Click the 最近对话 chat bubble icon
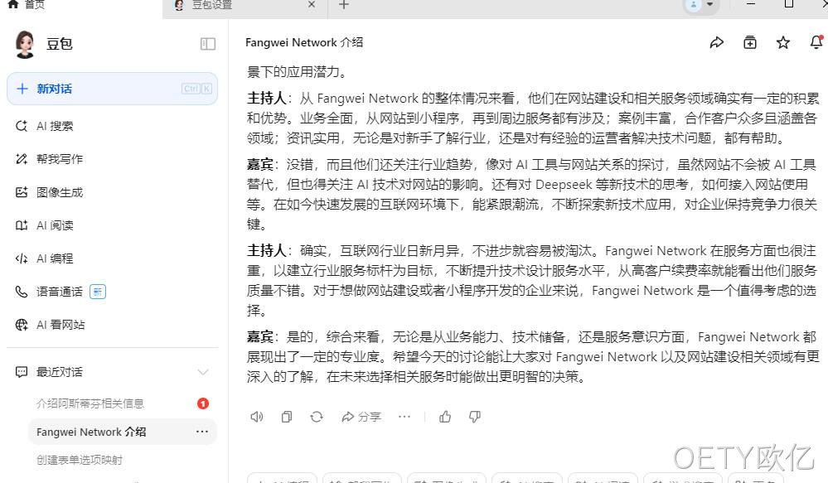The image size is (828, 483). (x=21, y=372)
